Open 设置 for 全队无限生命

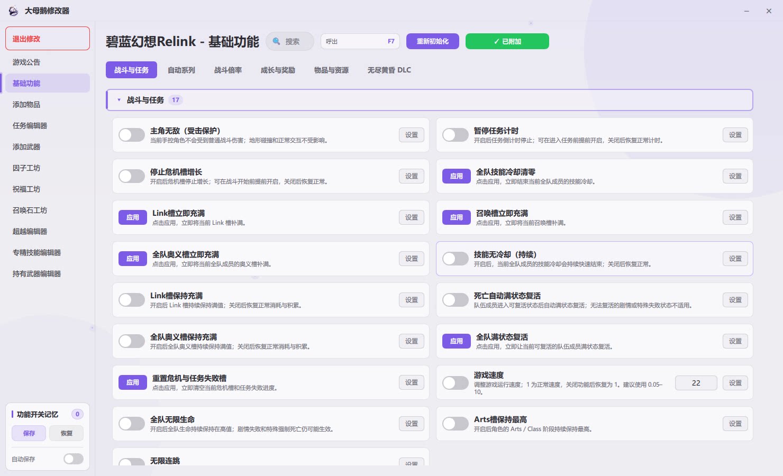(412, 424)
